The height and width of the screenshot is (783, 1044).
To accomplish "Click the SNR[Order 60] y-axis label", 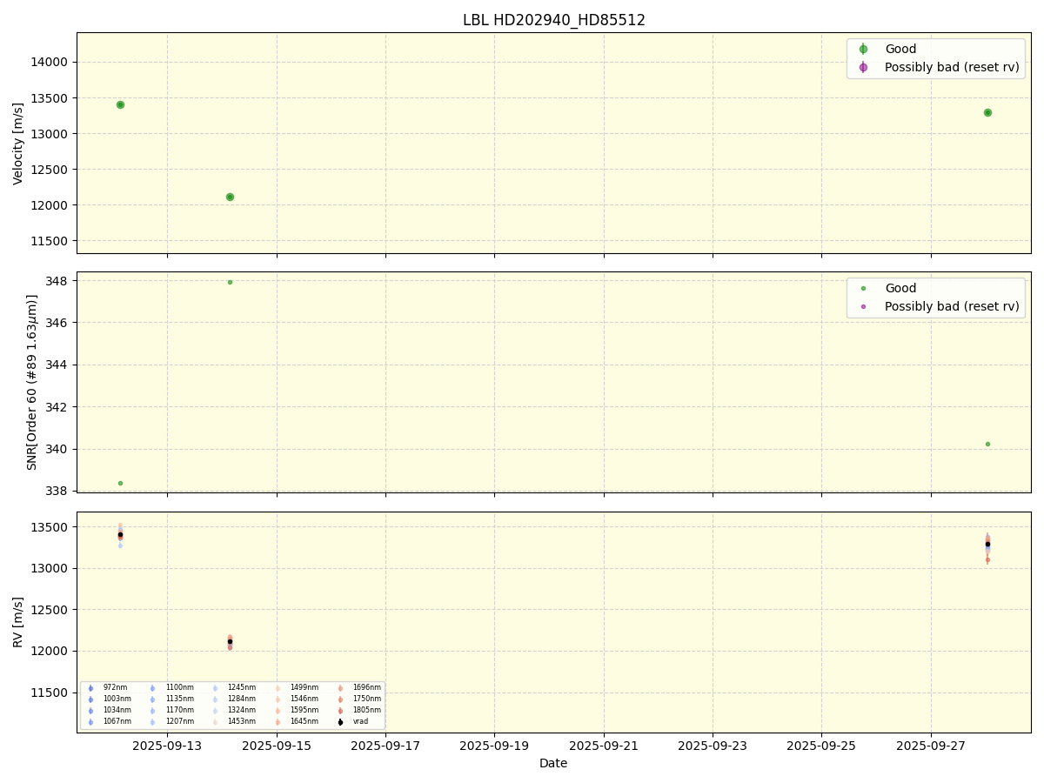I will (32, 382).
